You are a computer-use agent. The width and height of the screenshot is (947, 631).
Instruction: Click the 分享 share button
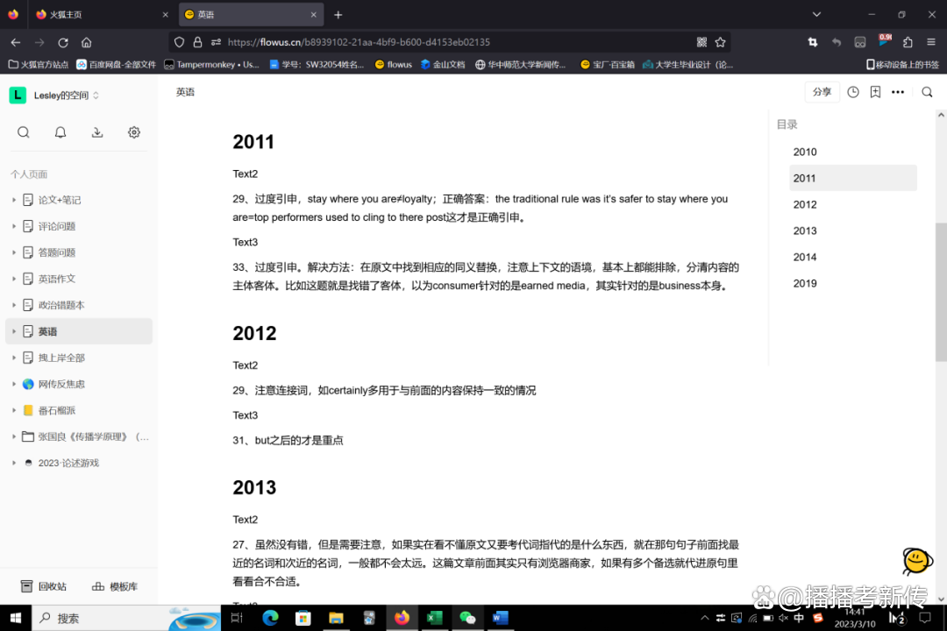822,92
